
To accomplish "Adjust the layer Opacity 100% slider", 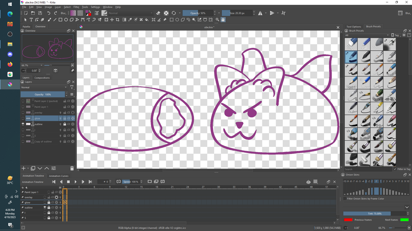I will (43, 95).
